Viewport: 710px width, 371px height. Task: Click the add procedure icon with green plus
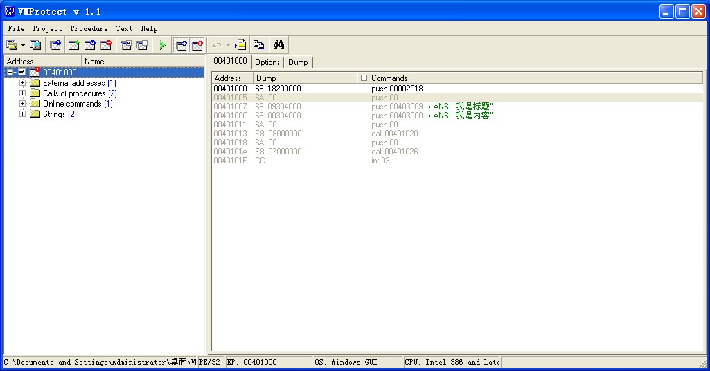[x=74, y=45]
